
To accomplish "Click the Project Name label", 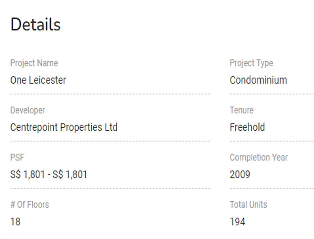I will [x=34, y=63].
